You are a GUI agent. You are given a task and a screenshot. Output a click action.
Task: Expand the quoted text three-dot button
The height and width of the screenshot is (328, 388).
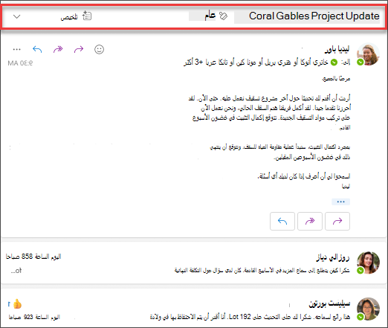tap(340, 202)
